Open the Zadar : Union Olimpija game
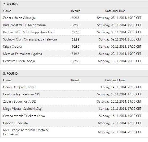This screenshot has width=148, height=142. (19, 18)
